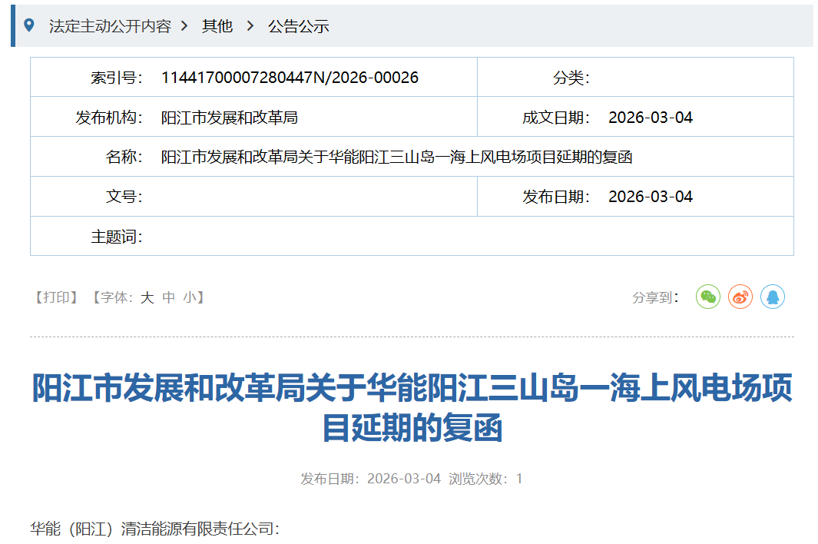Click the chevron after 其他 breadcrumb
The width and height of the screenshot is (818, 544).
tap(250, 26)
